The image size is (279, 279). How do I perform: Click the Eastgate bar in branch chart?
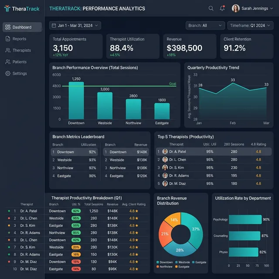coord(162,111)
